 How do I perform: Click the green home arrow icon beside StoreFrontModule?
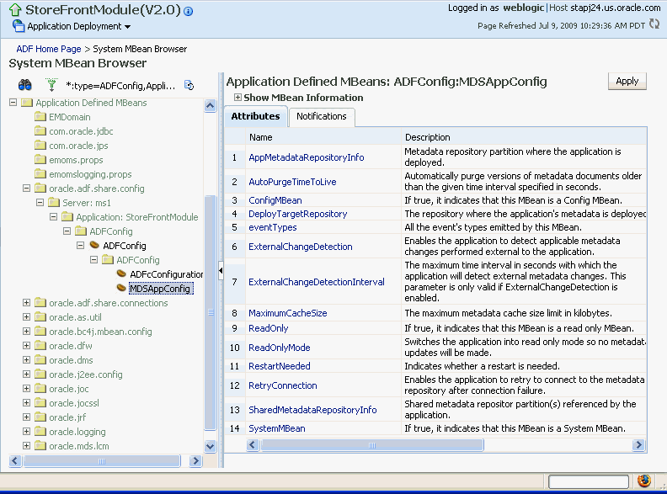click(15, 10)
